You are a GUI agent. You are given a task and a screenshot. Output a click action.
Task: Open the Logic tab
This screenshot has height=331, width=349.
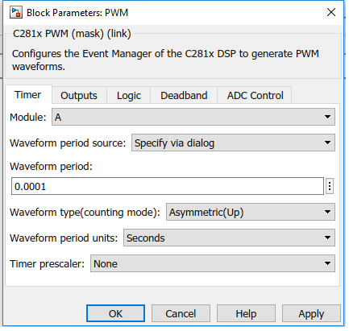129,95
